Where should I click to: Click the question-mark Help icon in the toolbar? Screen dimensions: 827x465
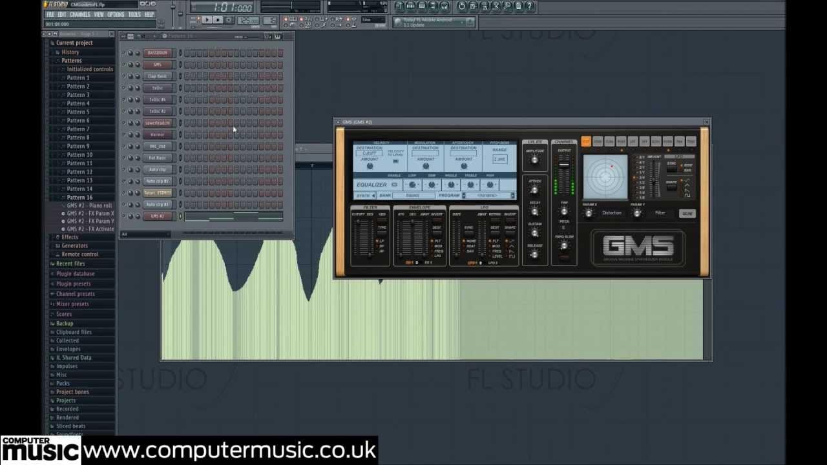pyautogui.click(x=529, y=6)
